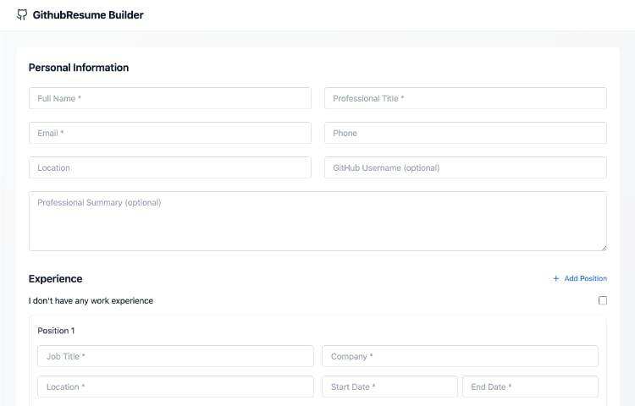Open the End Date field
635x406 pixels.
pyautogui.click(x=530, y=387)
